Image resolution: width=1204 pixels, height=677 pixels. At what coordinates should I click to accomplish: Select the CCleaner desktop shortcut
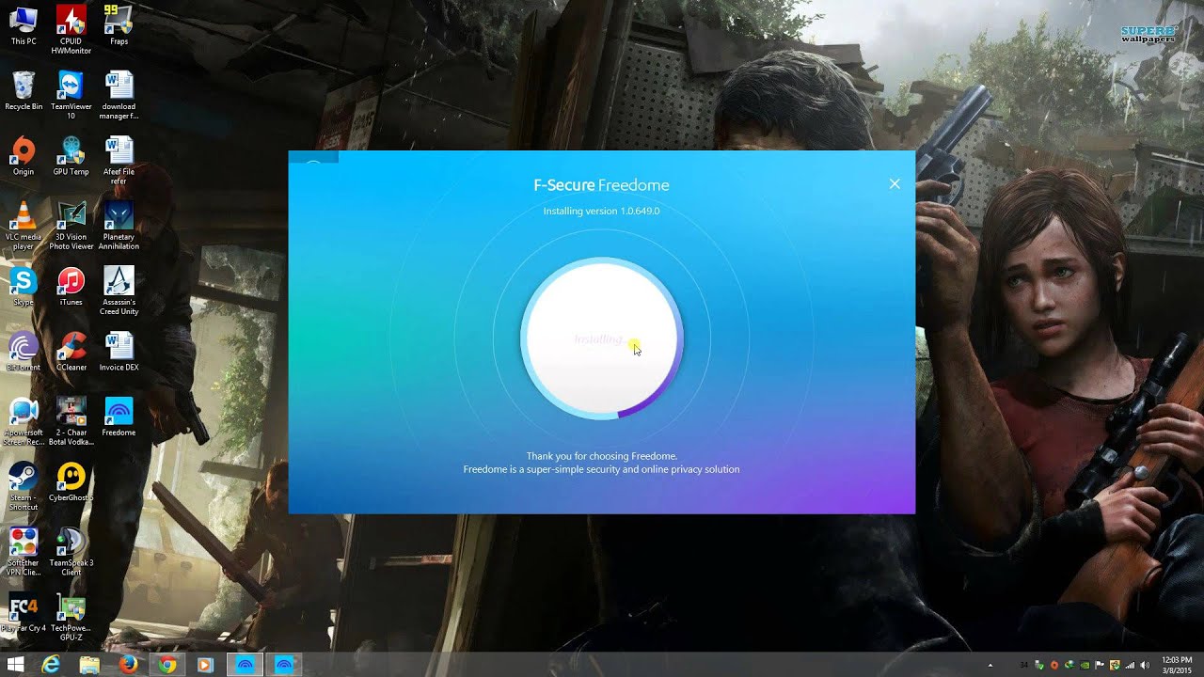pyautogui.click(x=71, y=352)
